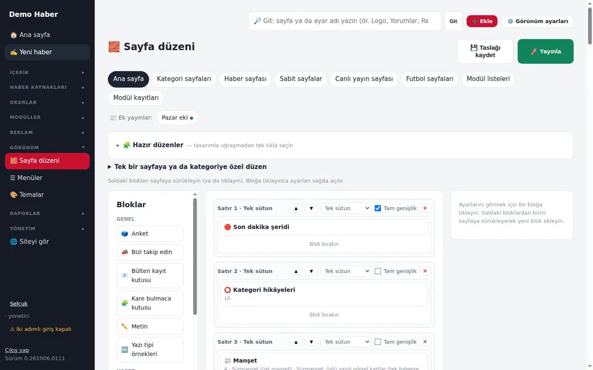Add the Metin block

pyautogui.click(x=150, y=327)
